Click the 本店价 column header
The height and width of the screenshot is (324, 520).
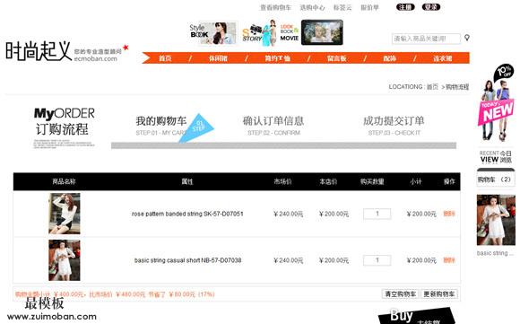328,181
